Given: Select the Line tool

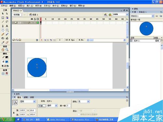Looking at the screenshot, I should (x=3, y=22).
